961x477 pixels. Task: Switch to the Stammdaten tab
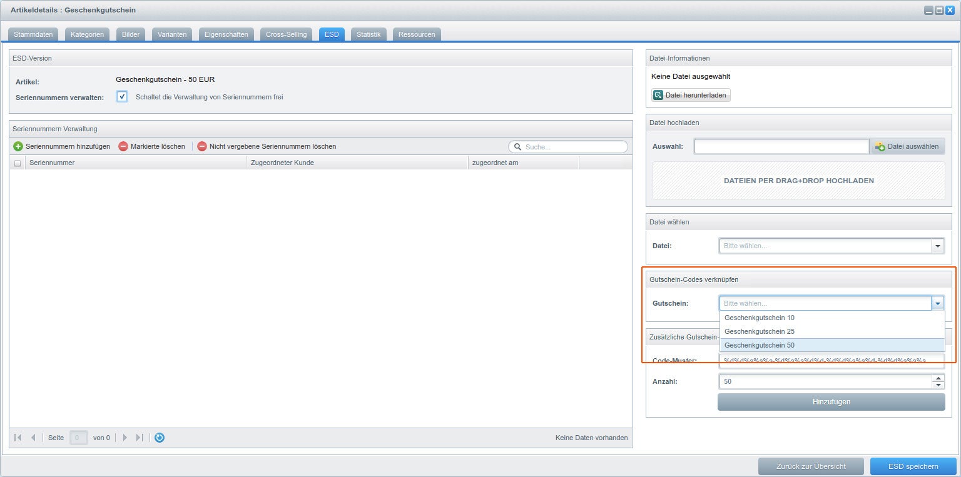pyautogui.click(x=33, y=34)
